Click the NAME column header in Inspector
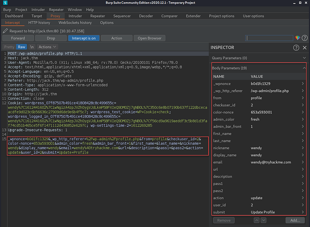This screenshot has width=310, height=227. (x=219, y=77)
